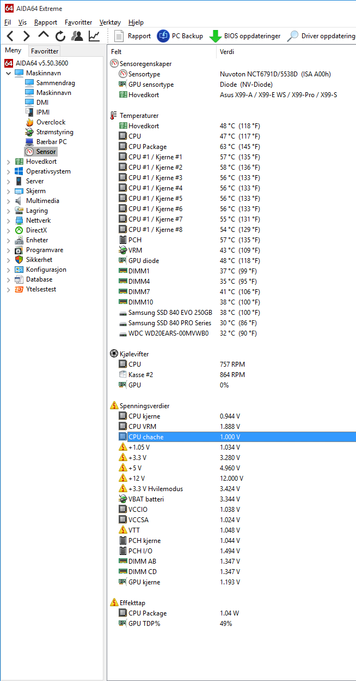Select the GPU diode row

coord(232,261)
